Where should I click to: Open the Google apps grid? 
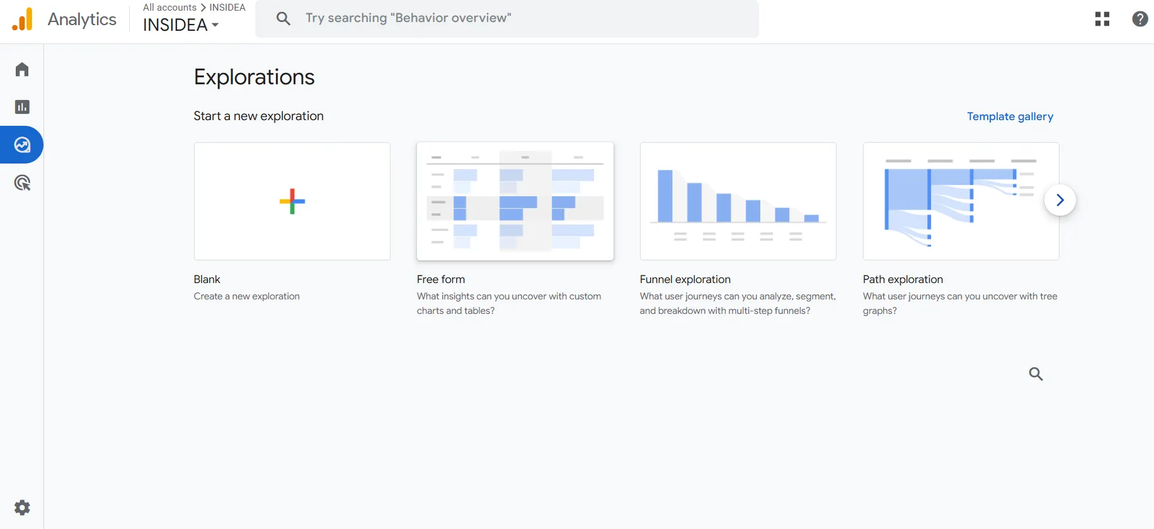pos(1102,19)
